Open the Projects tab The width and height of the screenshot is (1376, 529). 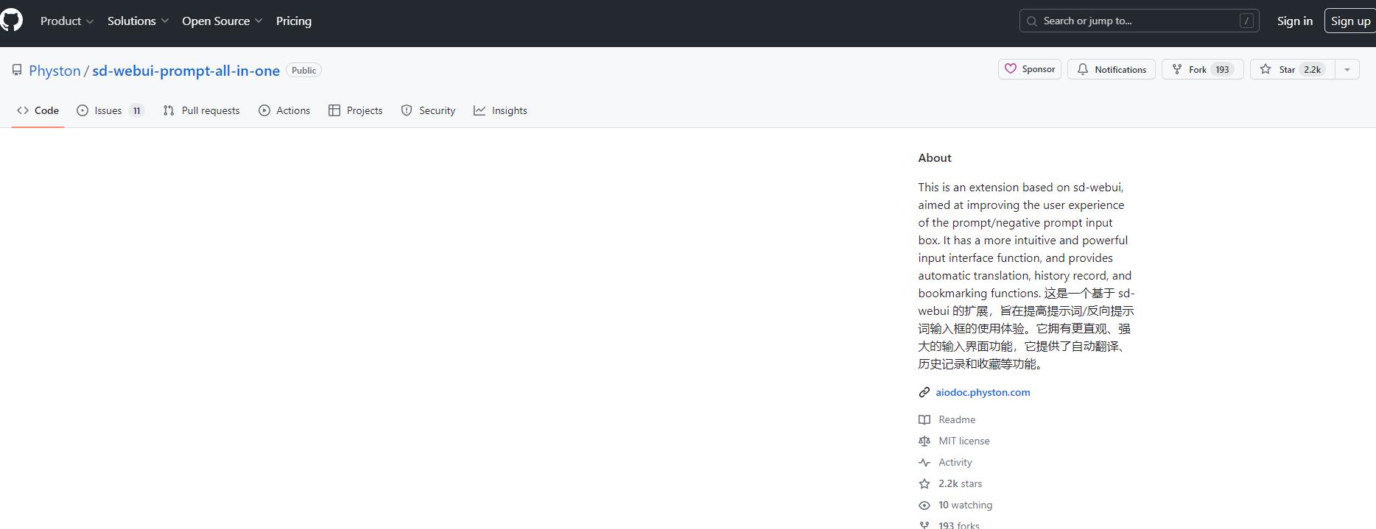point(355,110)
